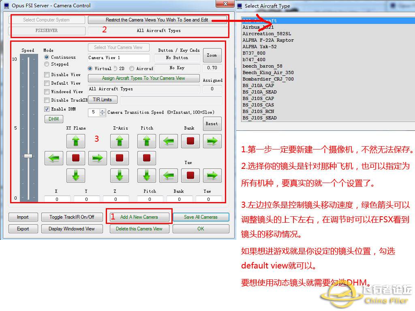
Task: Click Bank right green arrow
Action: [212, 141]
